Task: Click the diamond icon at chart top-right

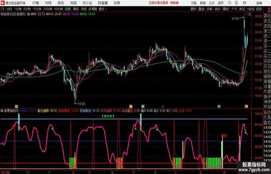Action: [x=245, y=14]
